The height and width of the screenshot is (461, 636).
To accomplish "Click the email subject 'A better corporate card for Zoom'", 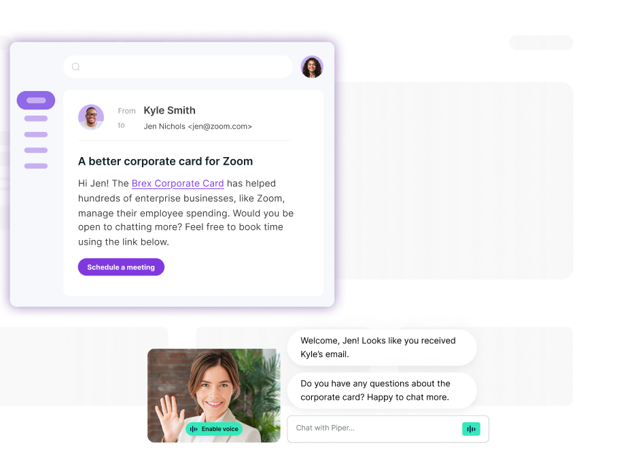I will 165,162.
